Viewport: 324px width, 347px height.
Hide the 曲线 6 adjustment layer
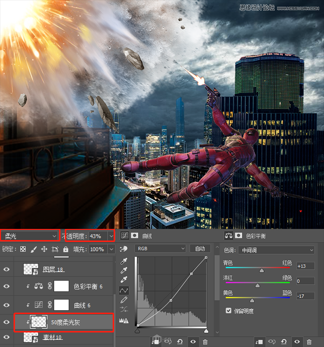(6, 305)
